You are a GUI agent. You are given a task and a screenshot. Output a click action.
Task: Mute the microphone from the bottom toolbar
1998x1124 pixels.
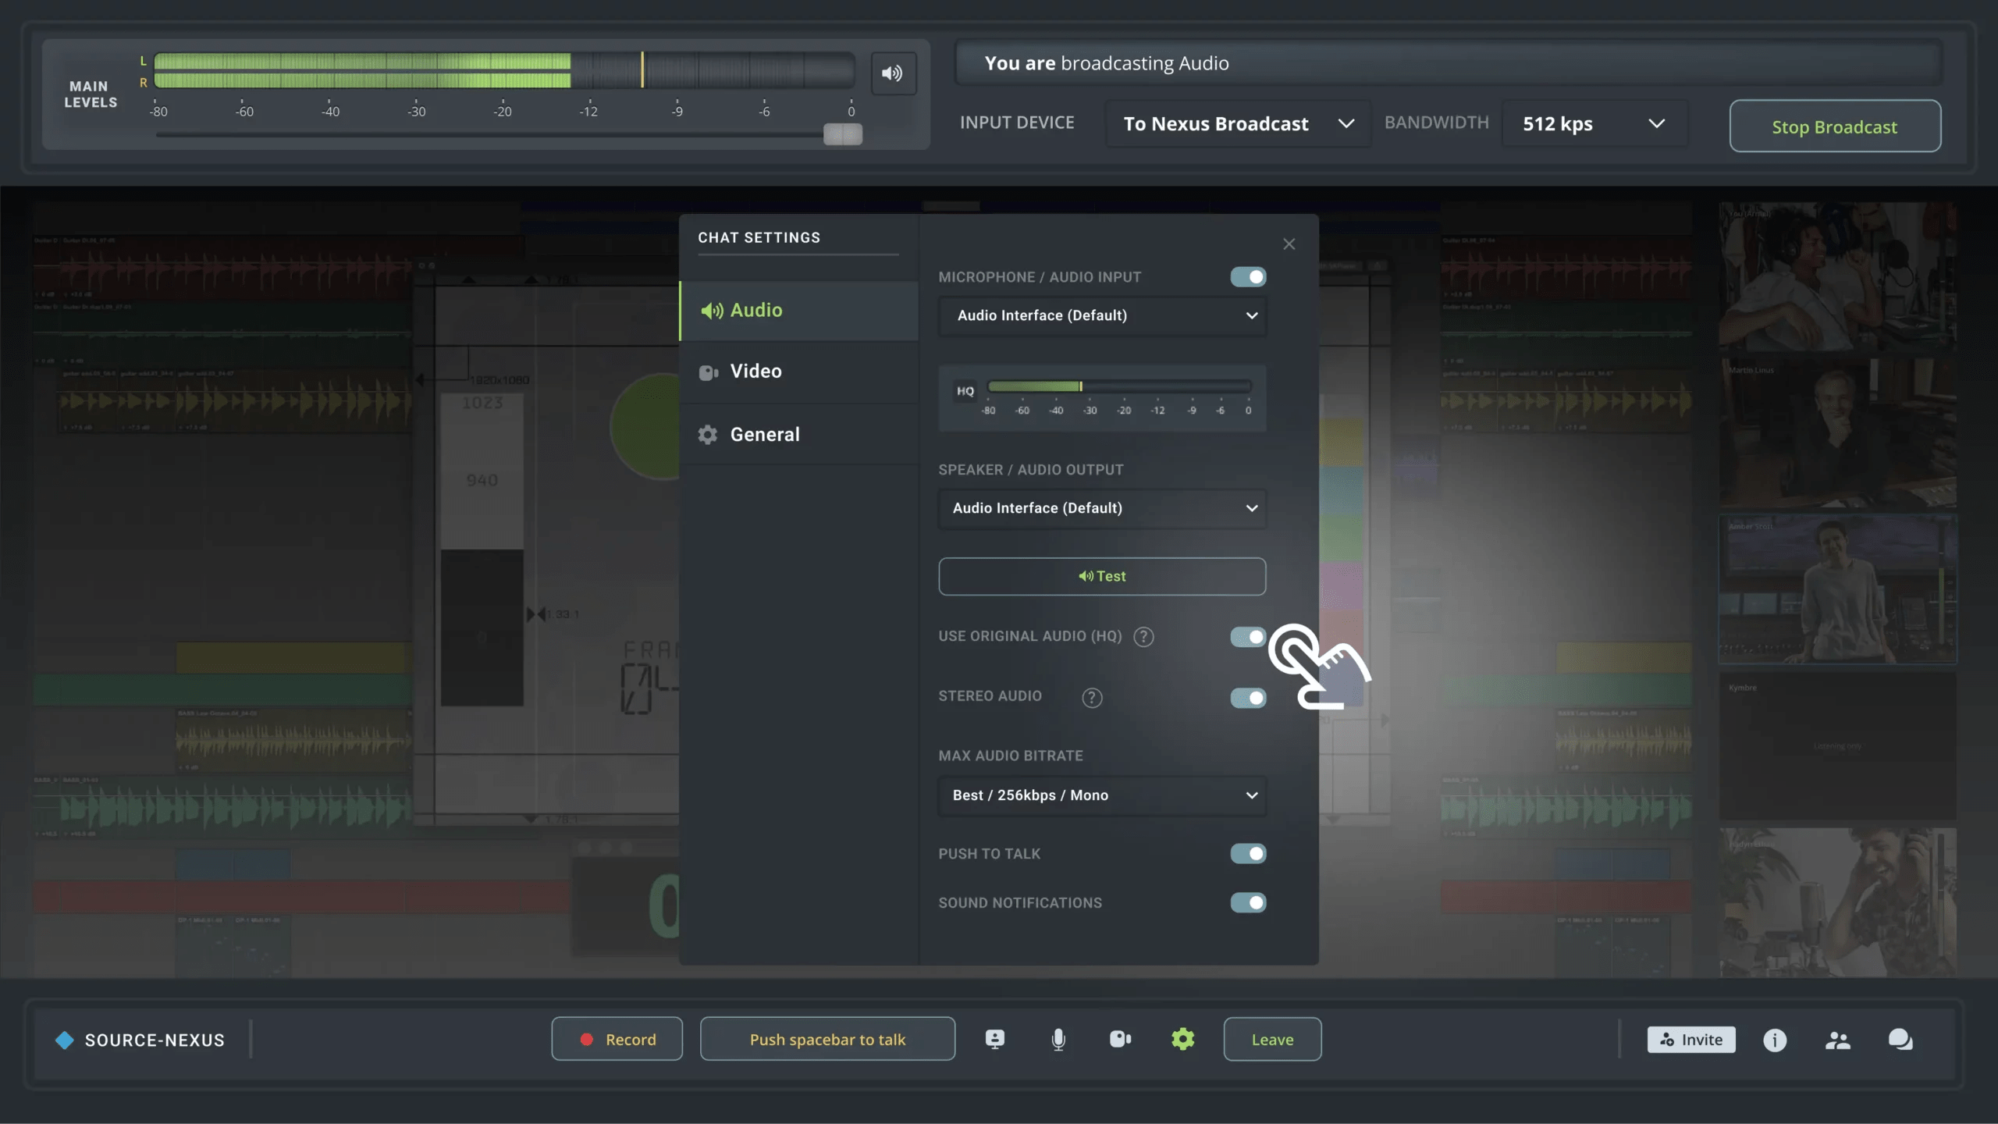(1058, 1039)
